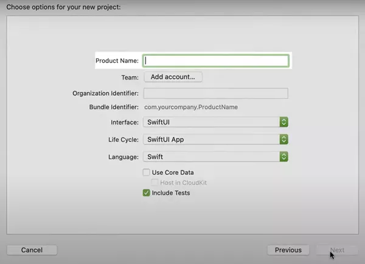Image resolution: width=365 pixels, height=264 pixels.
Task: Click the Life Cycle label
Action: point(123,140)
